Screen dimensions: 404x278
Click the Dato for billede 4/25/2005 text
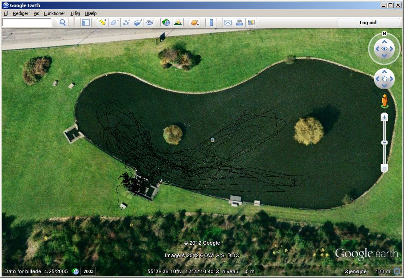(36, 271)
